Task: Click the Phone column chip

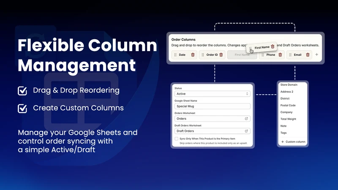Action: click(x=272, y=55)
